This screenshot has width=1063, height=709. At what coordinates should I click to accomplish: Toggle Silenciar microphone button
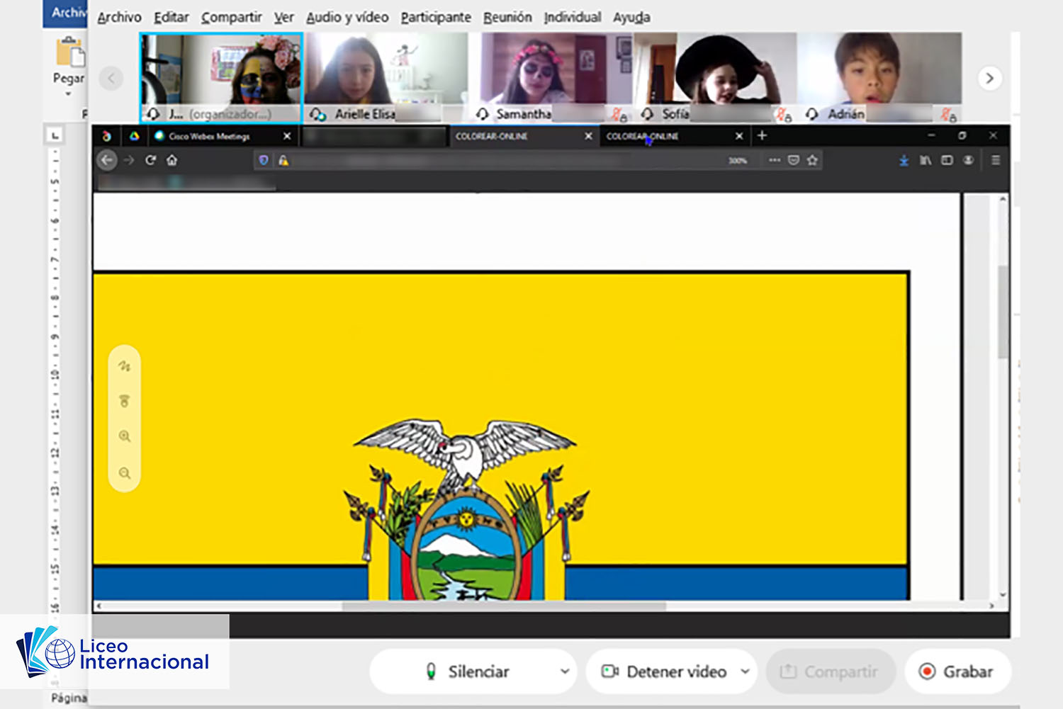pyautogui.click(x=467, y=671)
